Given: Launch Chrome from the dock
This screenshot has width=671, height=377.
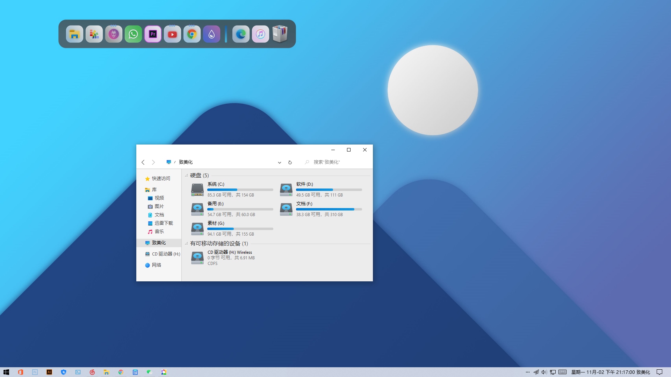Looking at the screenshot, I should (192, 34).
